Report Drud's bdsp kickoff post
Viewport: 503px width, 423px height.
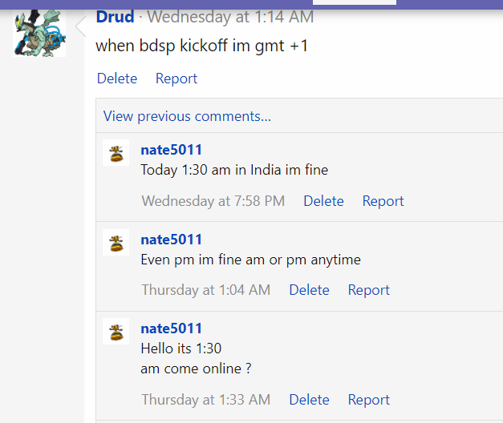coord(176,79)
